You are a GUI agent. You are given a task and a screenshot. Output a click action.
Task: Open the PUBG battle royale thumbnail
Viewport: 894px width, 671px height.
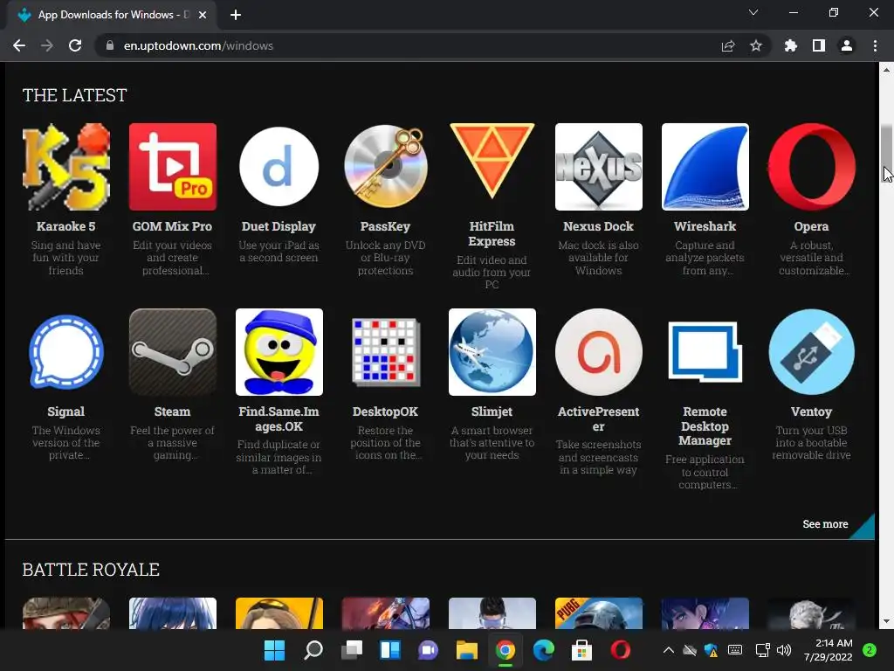[x=599, y=612]
